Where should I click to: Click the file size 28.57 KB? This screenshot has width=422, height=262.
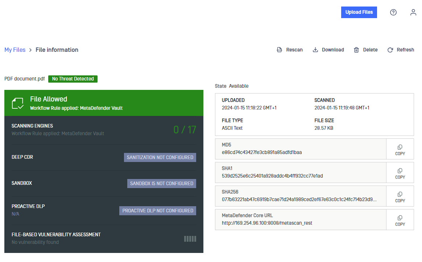coord(324,128)
